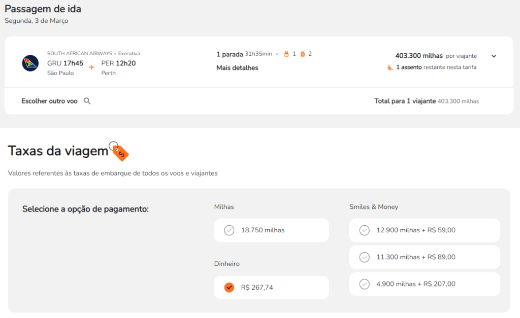Click the South African Airways logo
Image resolution: width=520 pixels, height=318 pixels.
(30, 63)
